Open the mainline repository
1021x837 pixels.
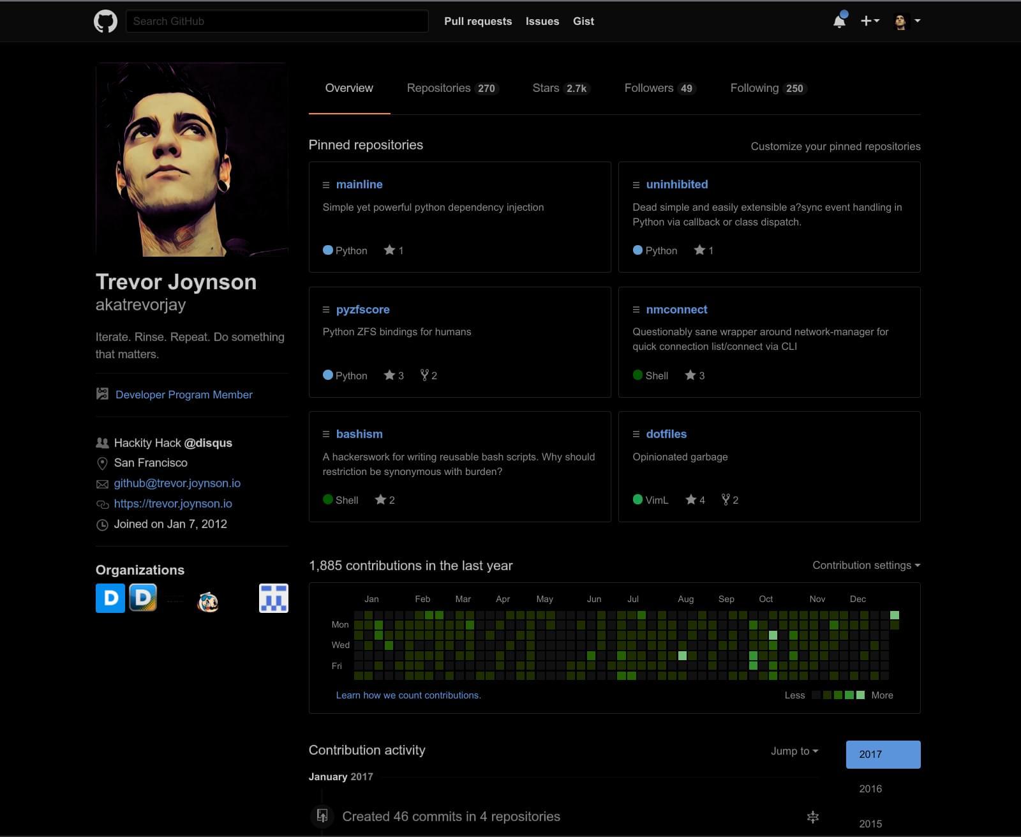tap(359, 185)
